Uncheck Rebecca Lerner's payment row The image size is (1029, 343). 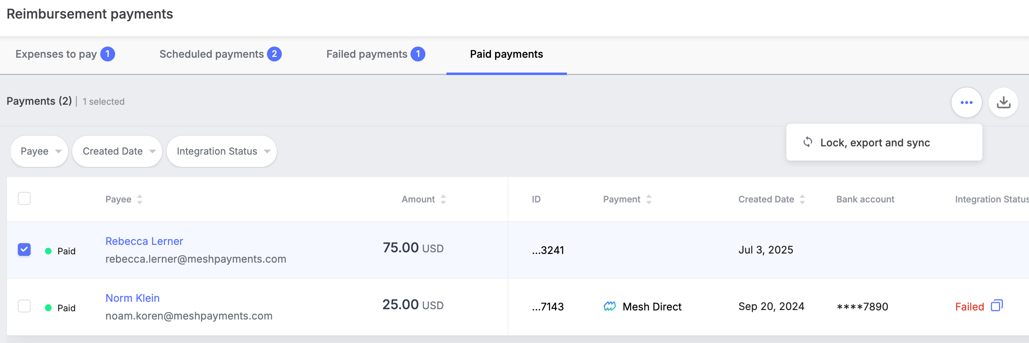tap(24, 250)
